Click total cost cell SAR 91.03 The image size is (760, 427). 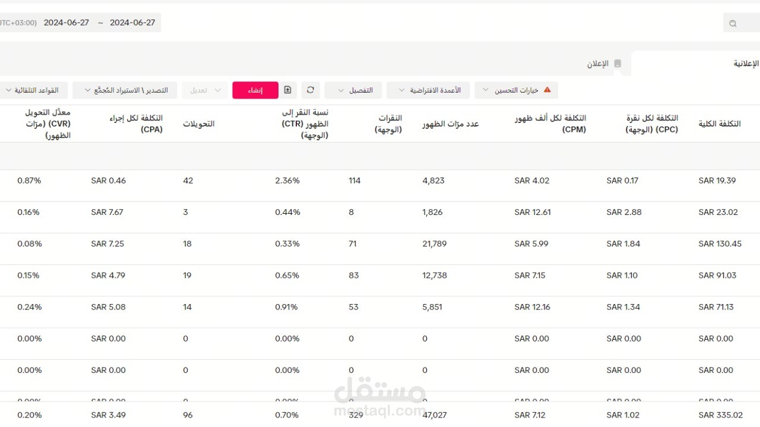(718, 275)
